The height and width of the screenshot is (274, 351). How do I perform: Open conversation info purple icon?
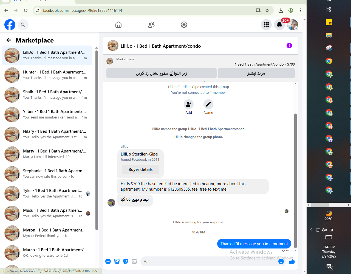[x=289, y=46]
